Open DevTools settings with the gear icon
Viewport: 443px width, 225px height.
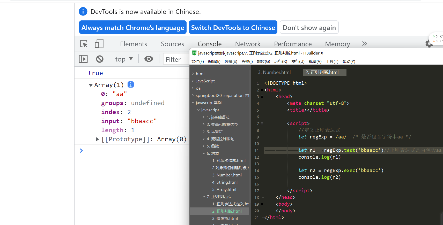click(429, 44)
